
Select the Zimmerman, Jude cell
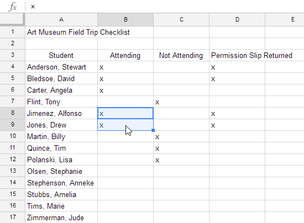click(61, 217)
